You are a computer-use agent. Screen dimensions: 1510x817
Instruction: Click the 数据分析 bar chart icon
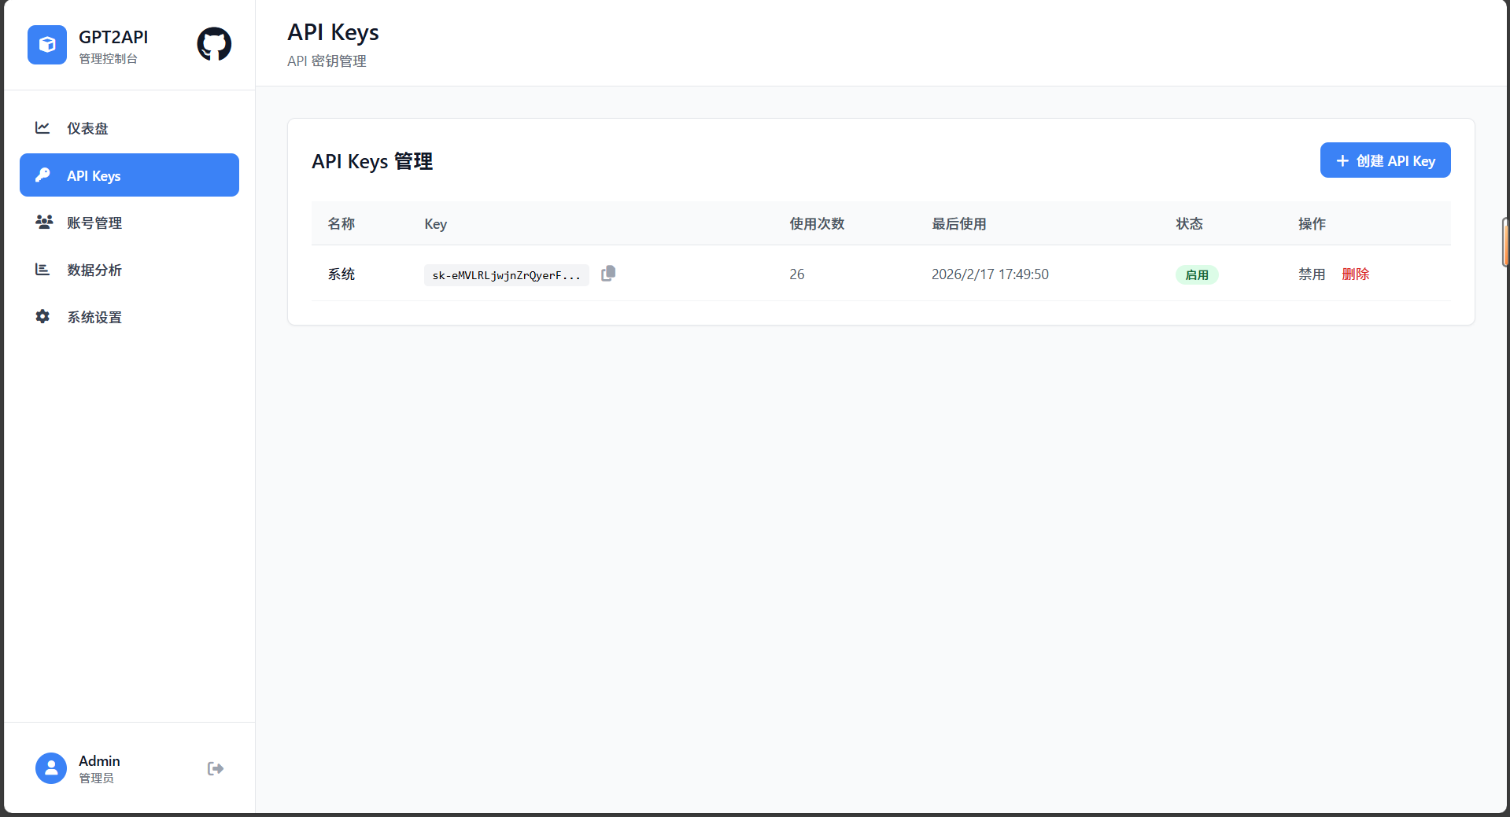click(x=42, y=269)
